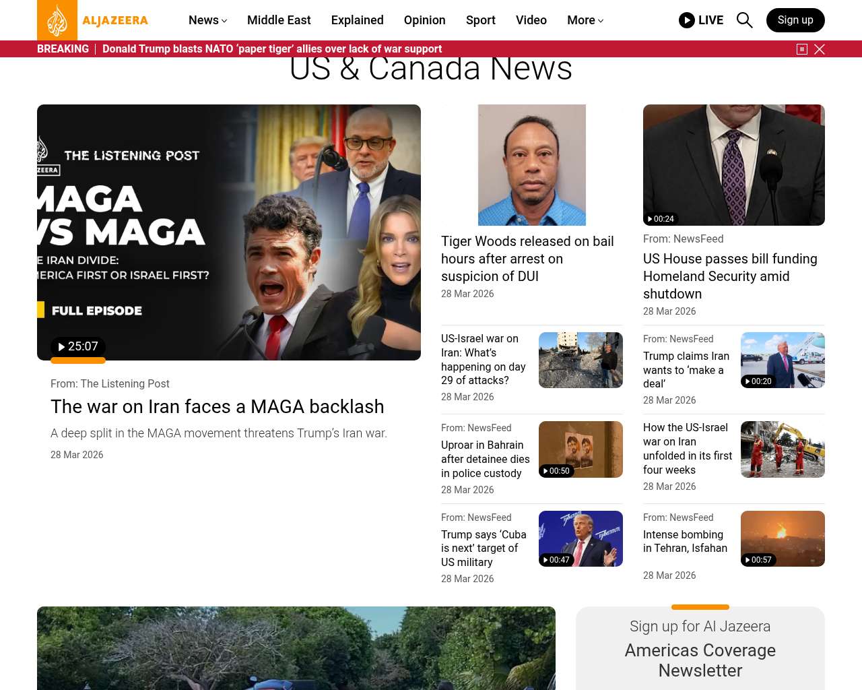Click the Sign up button
The width and height of the screenshot is (862, 690).
click(795, 20)
